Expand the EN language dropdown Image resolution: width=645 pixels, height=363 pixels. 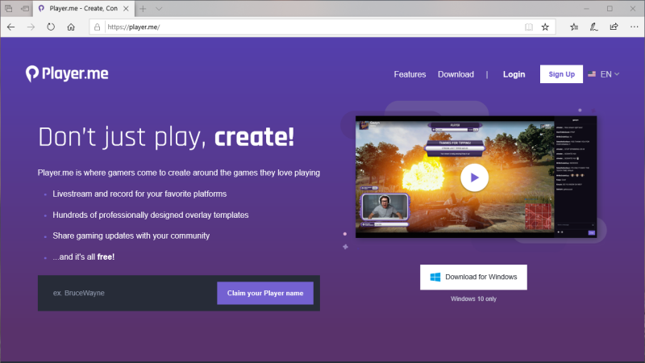610,74
